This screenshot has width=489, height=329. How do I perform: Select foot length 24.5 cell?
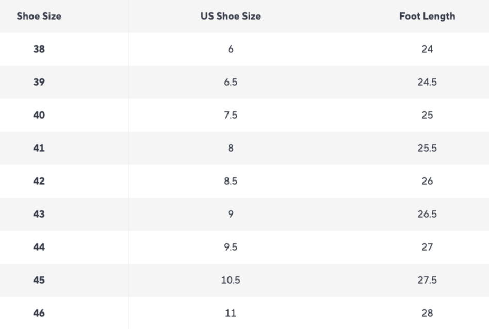427,82
